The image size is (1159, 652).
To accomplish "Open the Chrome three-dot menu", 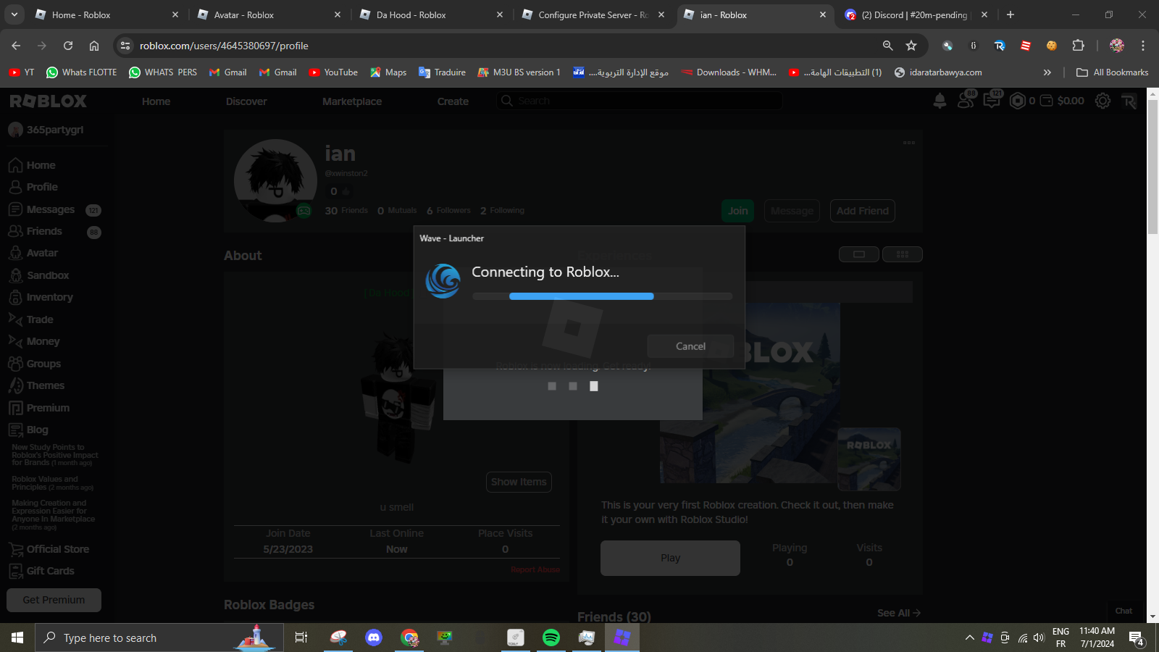I will coord(1143,46).
